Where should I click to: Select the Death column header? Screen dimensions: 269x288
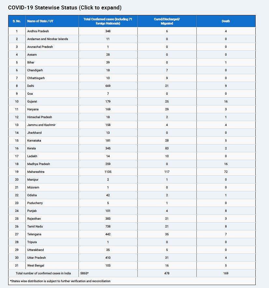coord(226,21)
